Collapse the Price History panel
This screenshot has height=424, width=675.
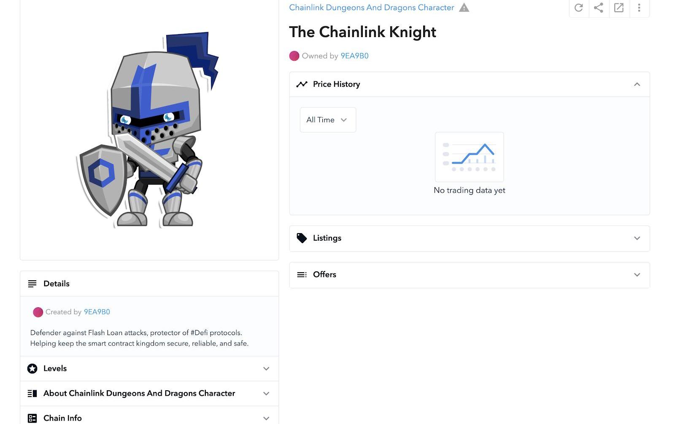637,84
